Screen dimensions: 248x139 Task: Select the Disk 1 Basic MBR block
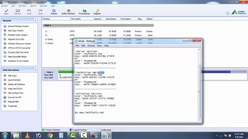pos(50,75)
